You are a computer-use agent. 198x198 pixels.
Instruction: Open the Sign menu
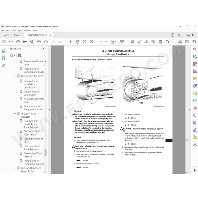click(x=20, y=31)
